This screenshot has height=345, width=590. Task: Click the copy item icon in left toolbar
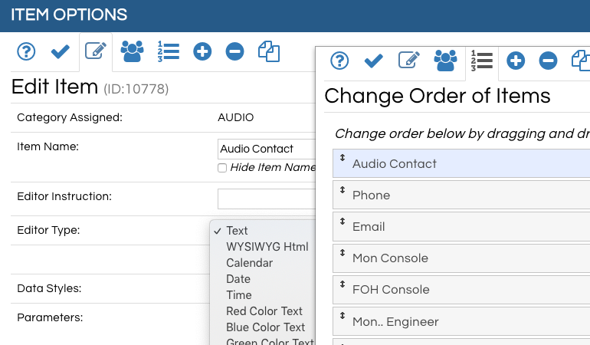[x=269, y=51]
